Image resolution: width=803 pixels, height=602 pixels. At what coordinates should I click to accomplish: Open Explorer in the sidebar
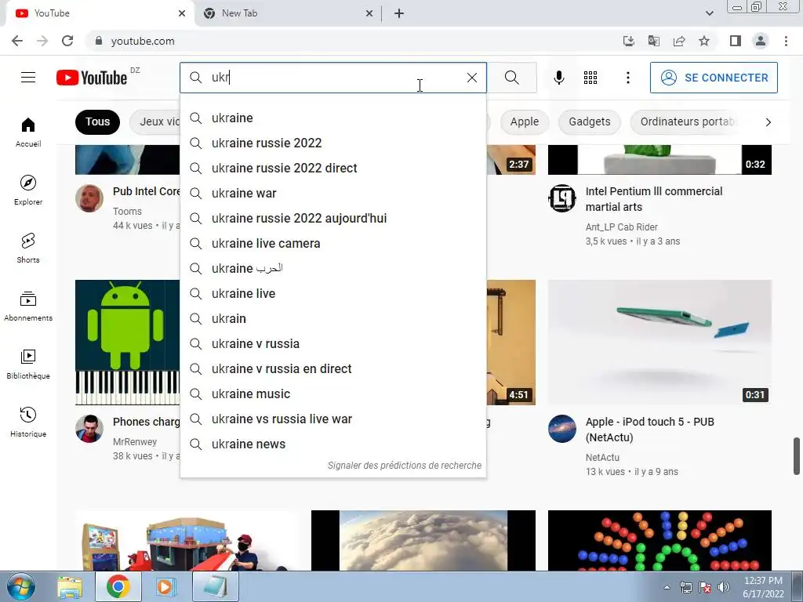point(28,190)
